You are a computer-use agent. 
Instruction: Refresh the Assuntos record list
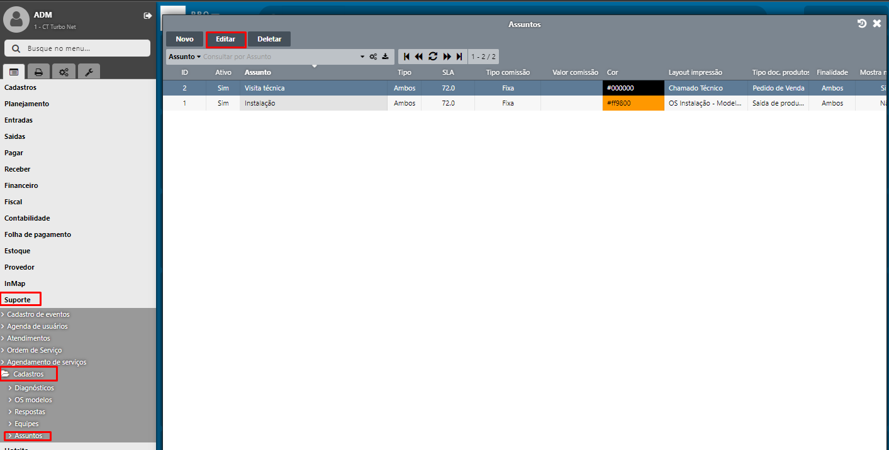pyautogui.click(x=433, y=57)
